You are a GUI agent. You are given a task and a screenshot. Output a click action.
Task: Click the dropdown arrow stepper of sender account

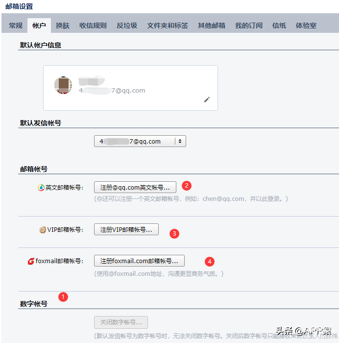pyautogui.click(x=180, y=141)
